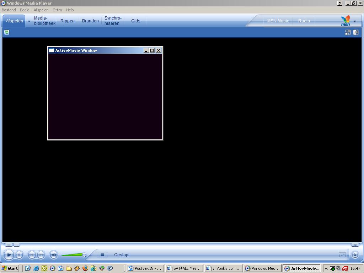
Task: Click the MSN Music link
Action: pos(278,21)
